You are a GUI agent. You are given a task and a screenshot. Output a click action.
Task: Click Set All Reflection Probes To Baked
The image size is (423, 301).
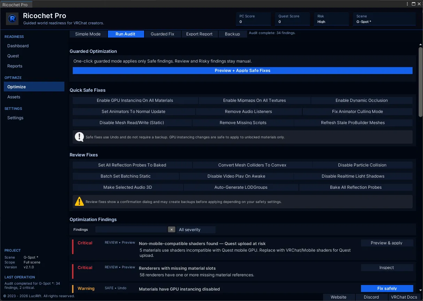pos(132,165)
